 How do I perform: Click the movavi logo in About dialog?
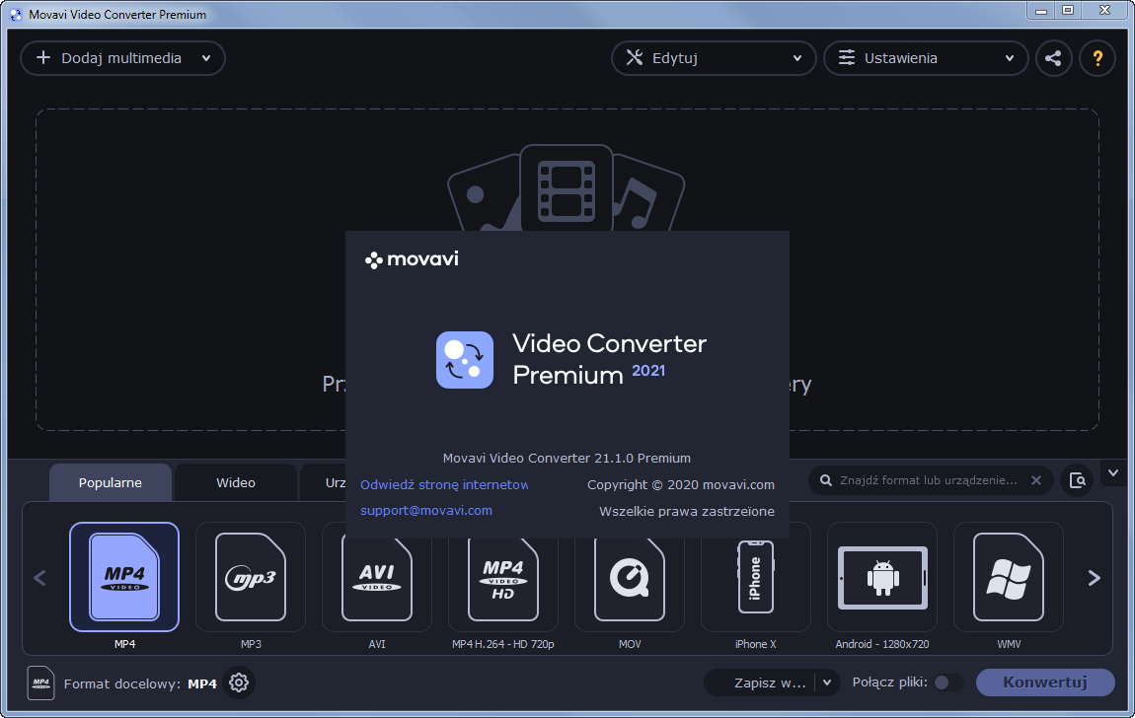pos(412,259)
